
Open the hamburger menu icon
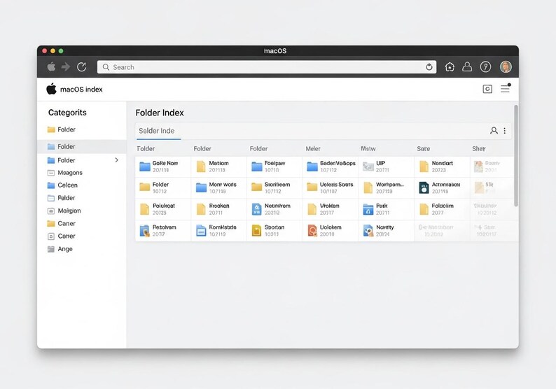pos(506,89)
